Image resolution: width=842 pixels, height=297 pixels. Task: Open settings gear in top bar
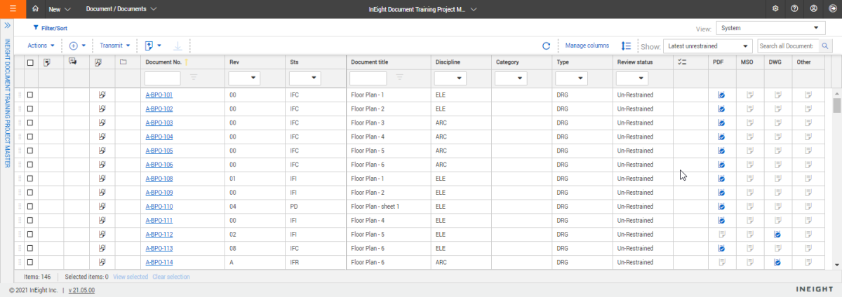pyautogui.click(x=775, y=9)
